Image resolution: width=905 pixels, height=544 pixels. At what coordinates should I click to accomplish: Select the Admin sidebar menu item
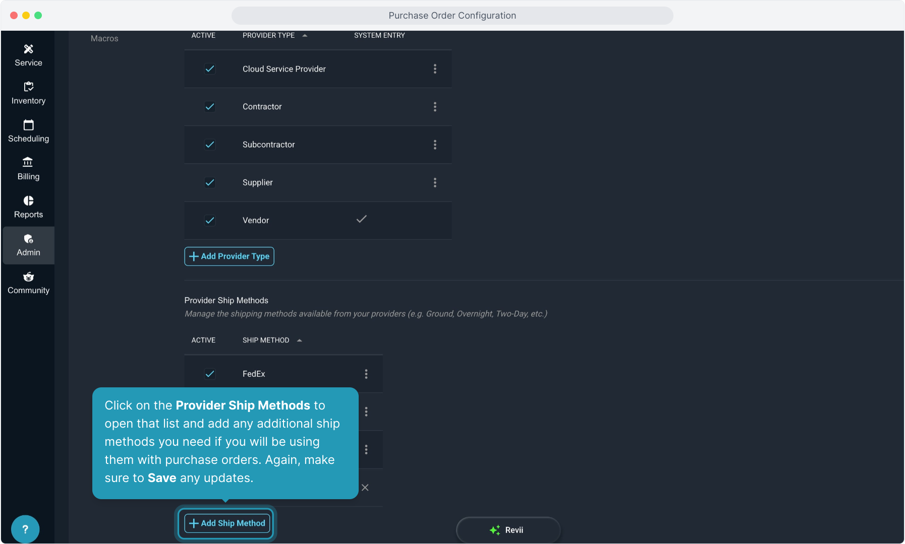(x=28, y=245)
